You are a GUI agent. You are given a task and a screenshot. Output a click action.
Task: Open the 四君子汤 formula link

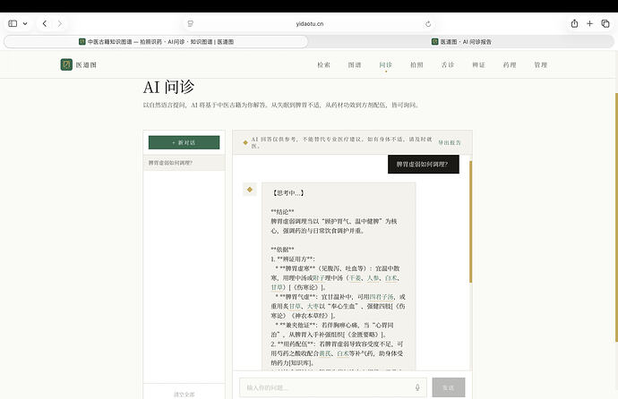[x=382, y=297]
